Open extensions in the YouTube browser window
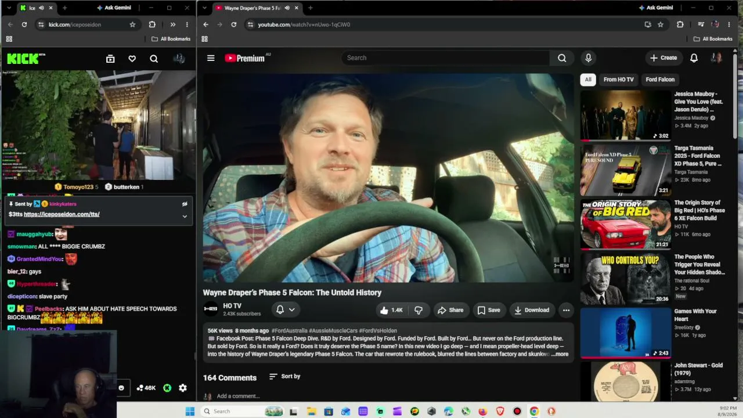The image size is (743, 418). click(x=680, y=24)
